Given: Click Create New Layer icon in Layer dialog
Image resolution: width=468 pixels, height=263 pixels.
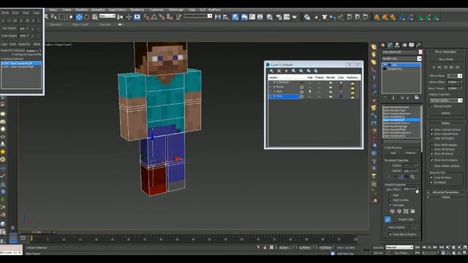Looking at the screenshot, I should 271,71.
